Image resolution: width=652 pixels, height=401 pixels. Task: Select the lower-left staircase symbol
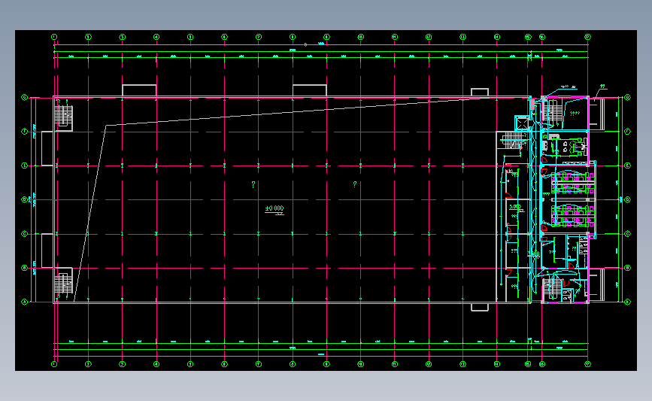point(64,283)
